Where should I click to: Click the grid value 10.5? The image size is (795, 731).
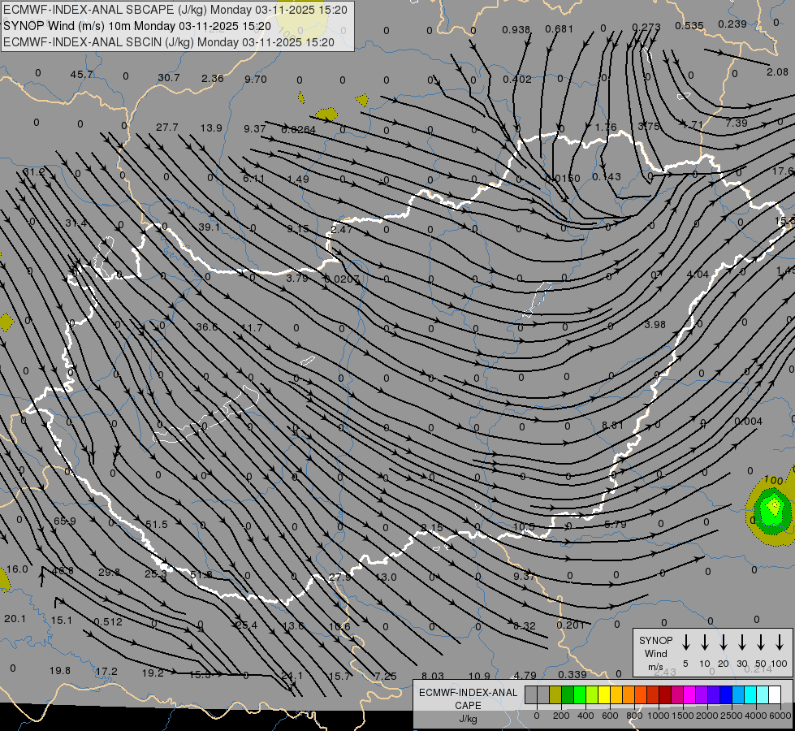click(524, 526)
